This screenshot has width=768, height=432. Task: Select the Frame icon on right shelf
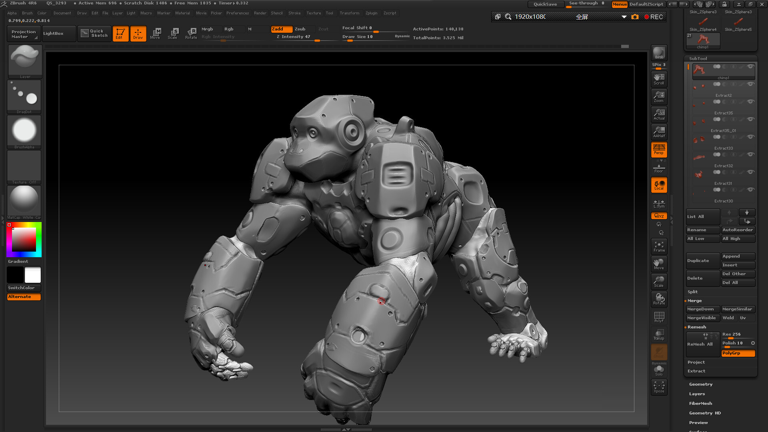click(x=659, y=246)
